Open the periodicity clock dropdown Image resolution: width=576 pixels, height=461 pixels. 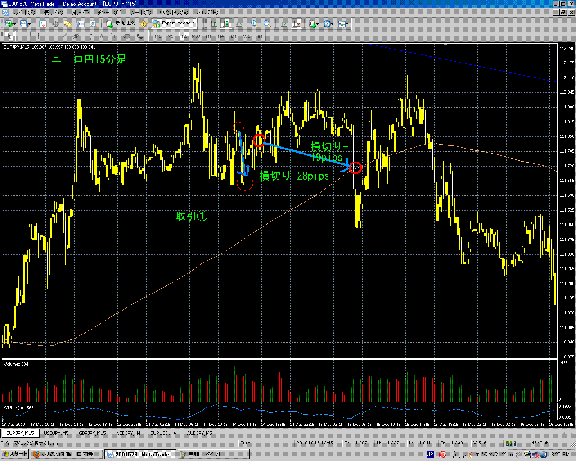[x=328, y=24]
